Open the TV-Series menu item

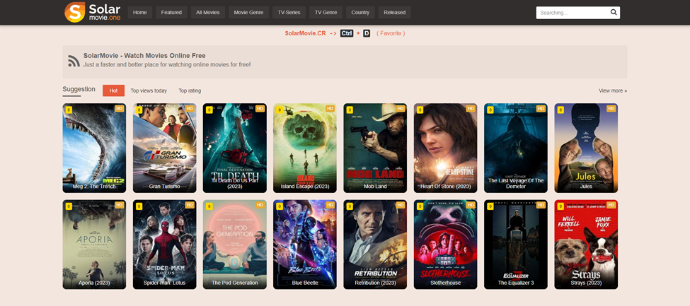[289, 12]
